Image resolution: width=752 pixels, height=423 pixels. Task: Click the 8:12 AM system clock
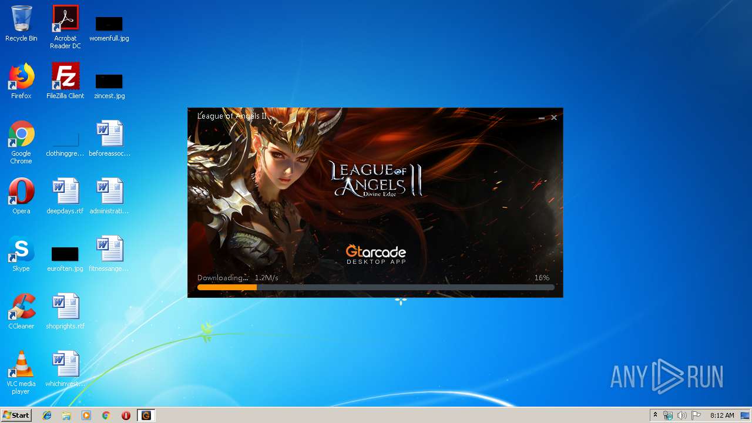(x=722, y=415)
